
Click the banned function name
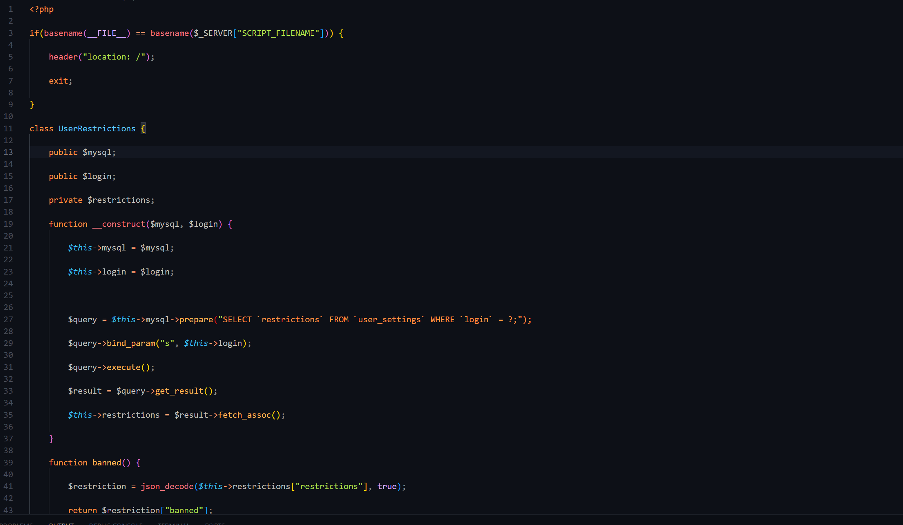pyautogui.click(x=107, y=463)
